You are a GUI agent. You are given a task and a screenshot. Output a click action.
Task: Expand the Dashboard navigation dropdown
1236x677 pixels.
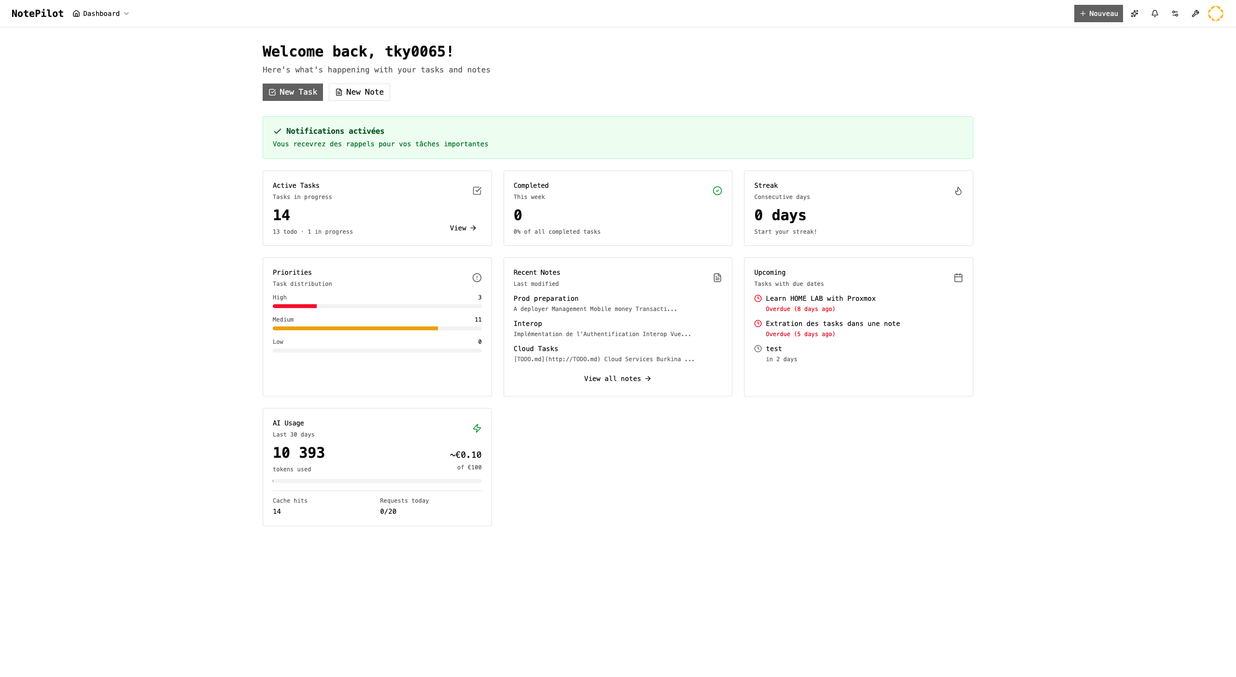point(101,14)
